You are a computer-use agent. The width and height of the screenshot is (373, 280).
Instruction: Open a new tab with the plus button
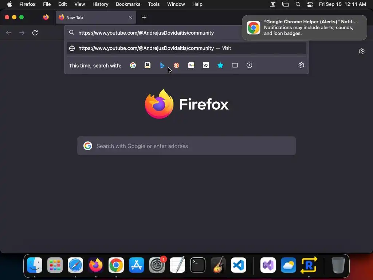[x=144, y=17]
